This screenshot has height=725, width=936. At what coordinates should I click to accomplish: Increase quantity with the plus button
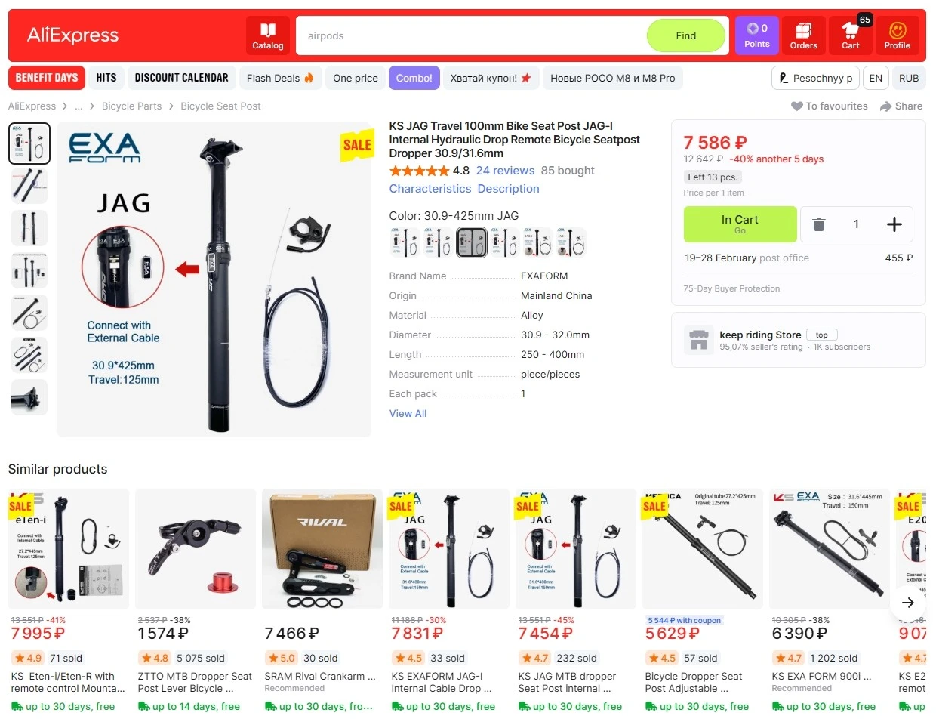894,224
